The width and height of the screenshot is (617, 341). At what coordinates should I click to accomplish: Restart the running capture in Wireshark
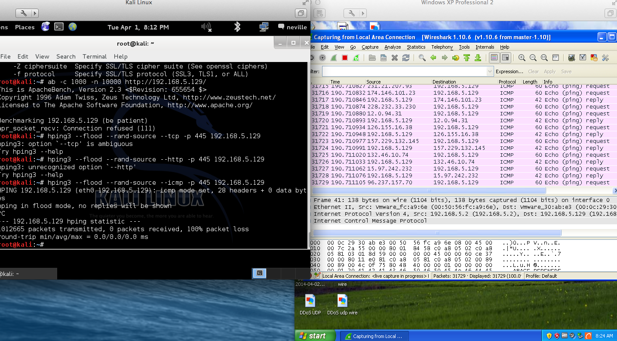click(356, 58)
